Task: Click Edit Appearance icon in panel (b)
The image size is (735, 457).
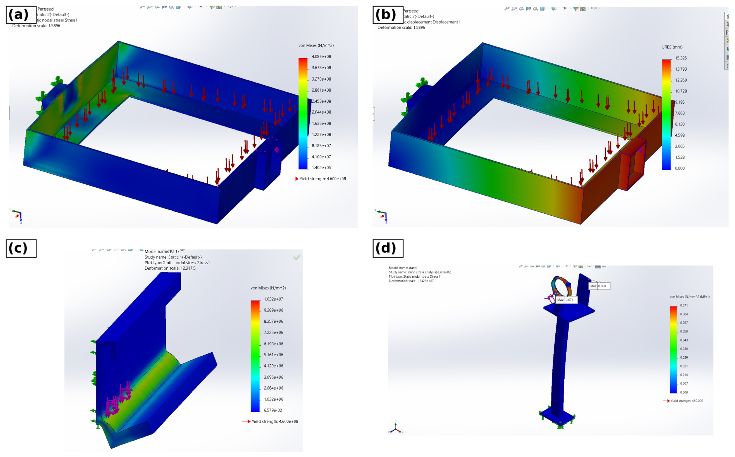Action: [576, 9]
